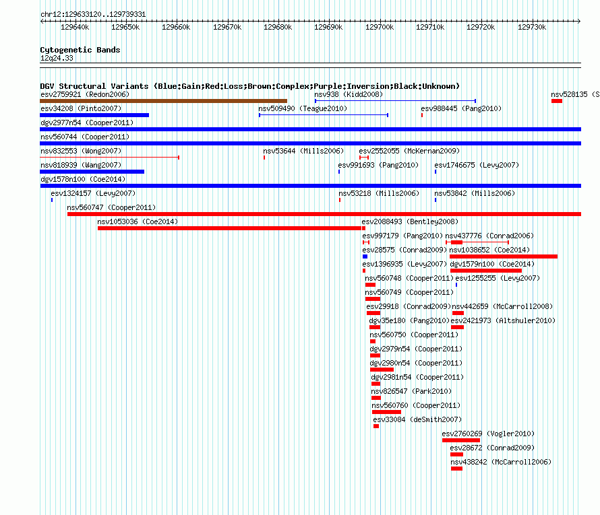The width and height of the screenshot is (600, 515).
Task: Select esv988445 (Pang2010) label
Action: (461, 108)
